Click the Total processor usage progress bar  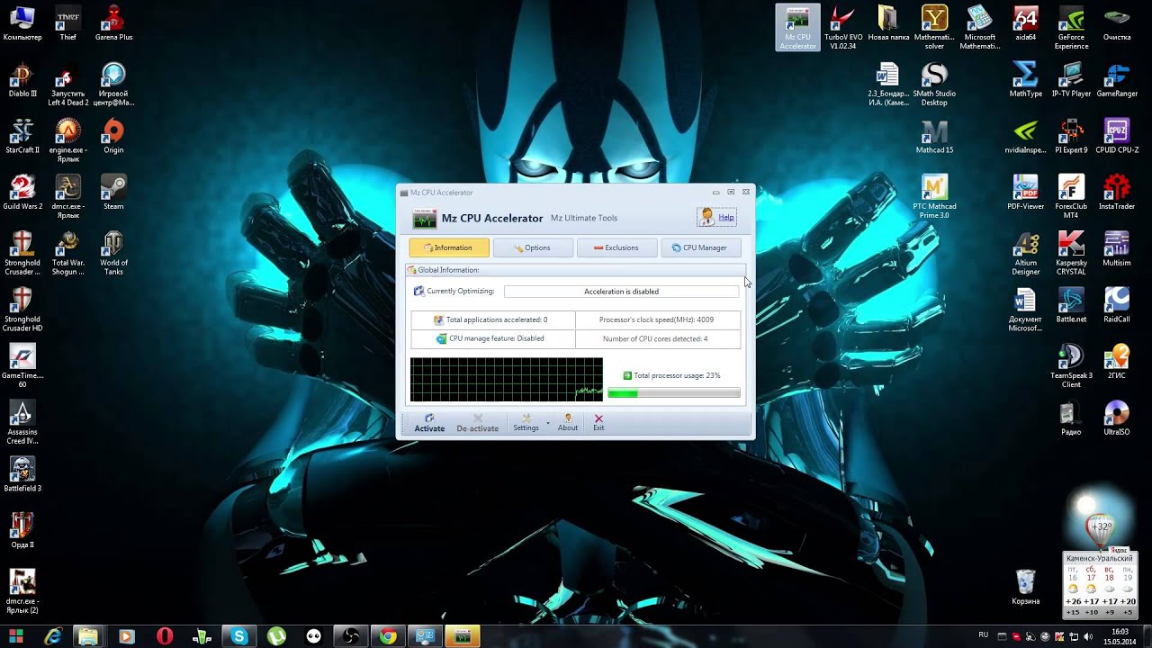(x=674, y=393)
